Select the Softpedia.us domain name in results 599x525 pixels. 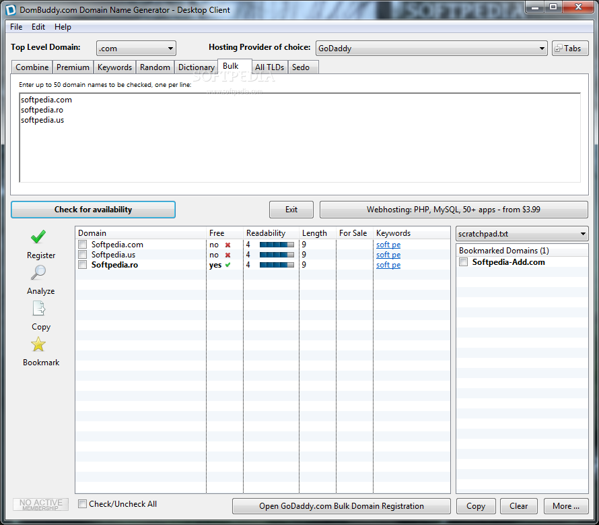point(113,255)
